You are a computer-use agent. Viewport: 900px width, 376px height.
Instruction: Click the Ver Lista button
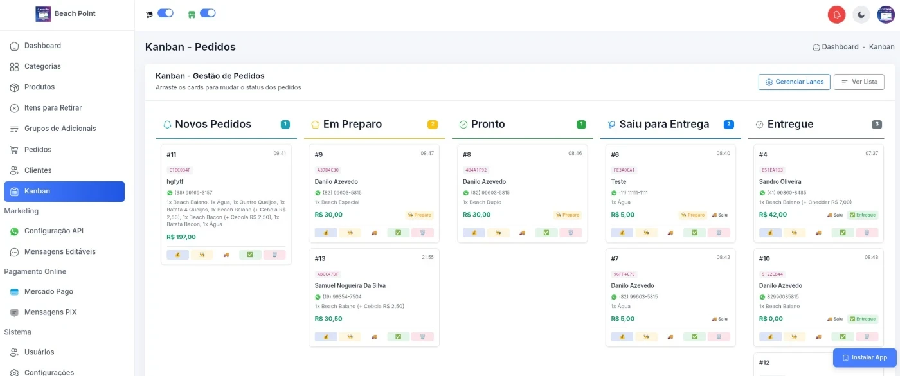(859, 82)
